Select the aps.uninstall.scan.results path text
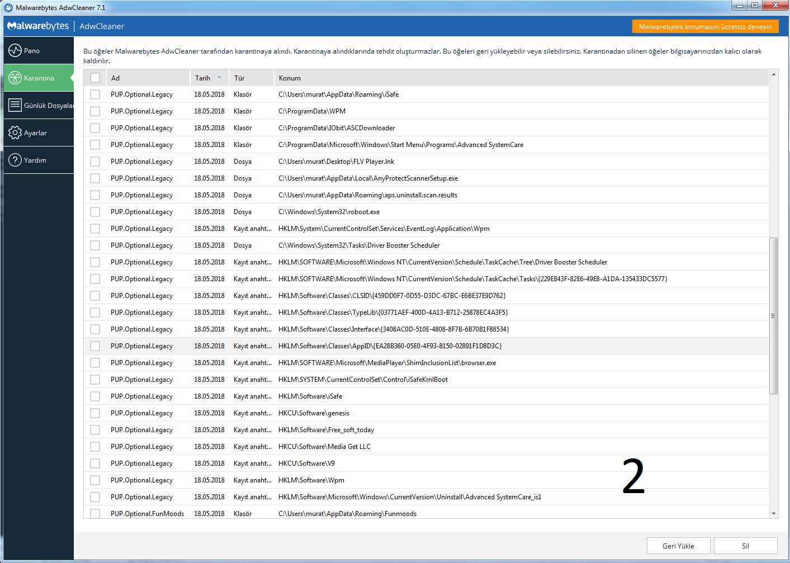Image resolution: width=790 pixels, height=563 pixels. tap(368, 195)
